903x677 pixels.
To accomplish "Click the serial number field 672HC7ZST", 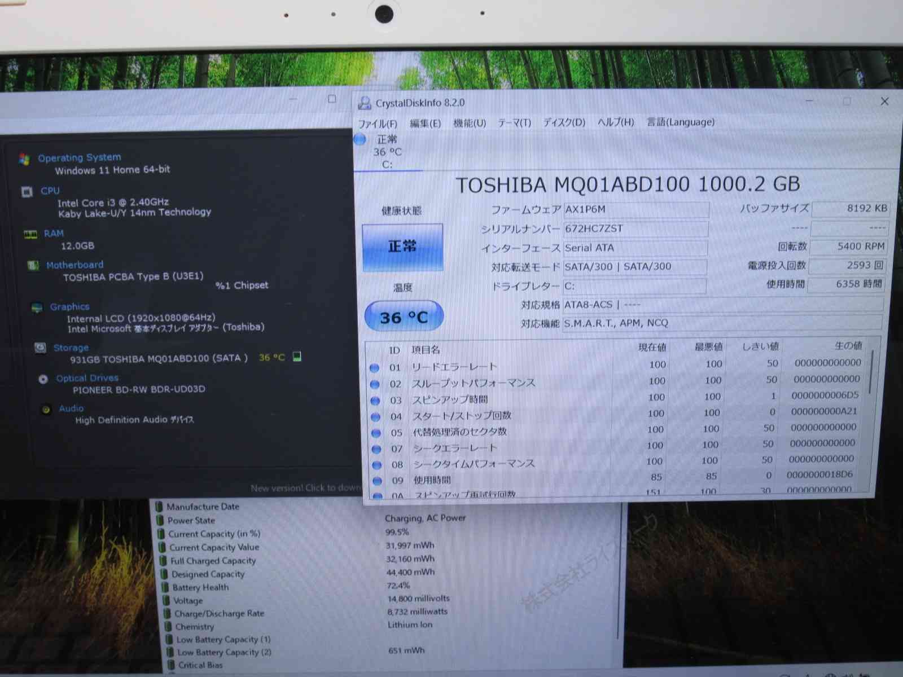I will point(635,228).
